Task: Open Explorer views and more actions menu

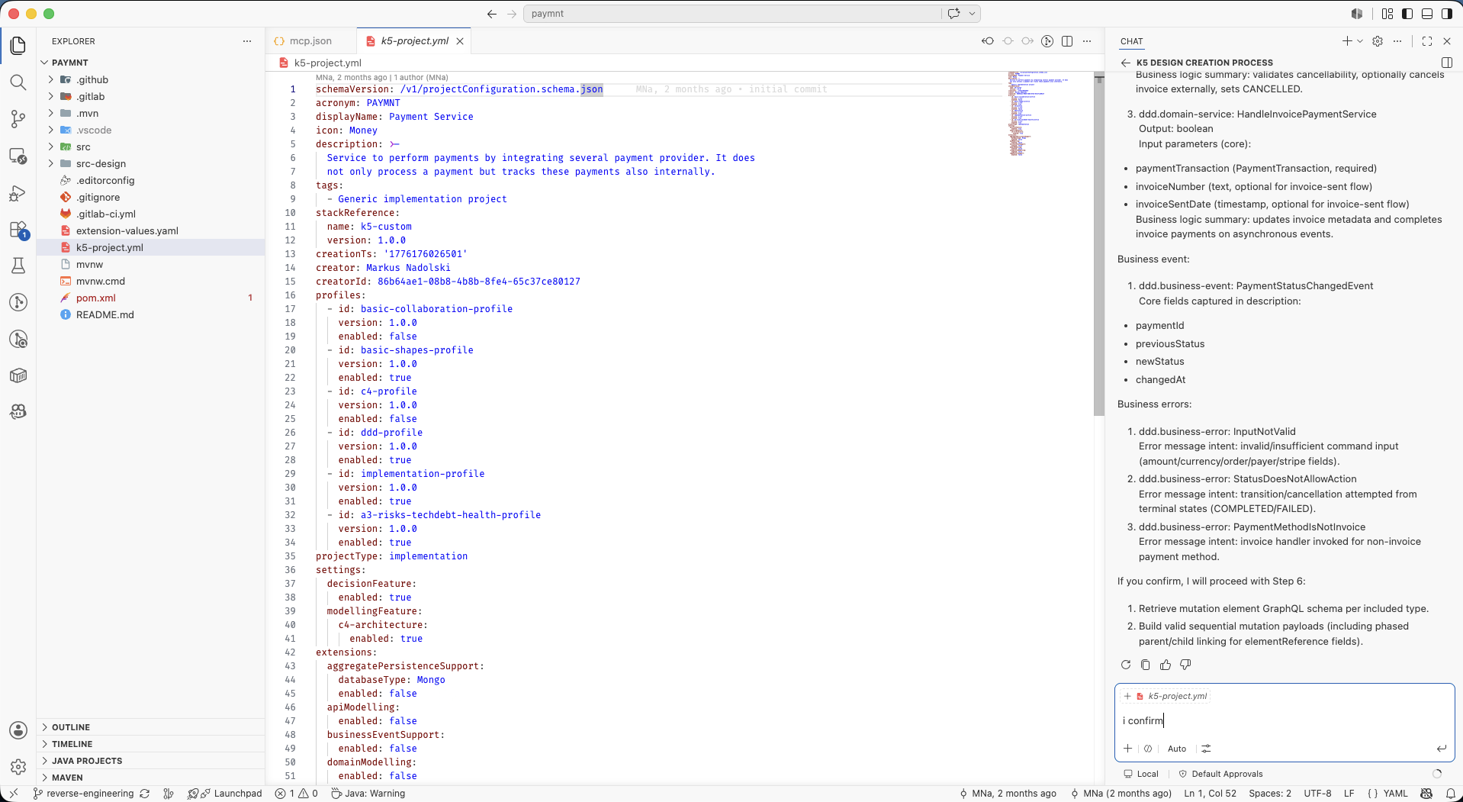Action: pos(247,41)
